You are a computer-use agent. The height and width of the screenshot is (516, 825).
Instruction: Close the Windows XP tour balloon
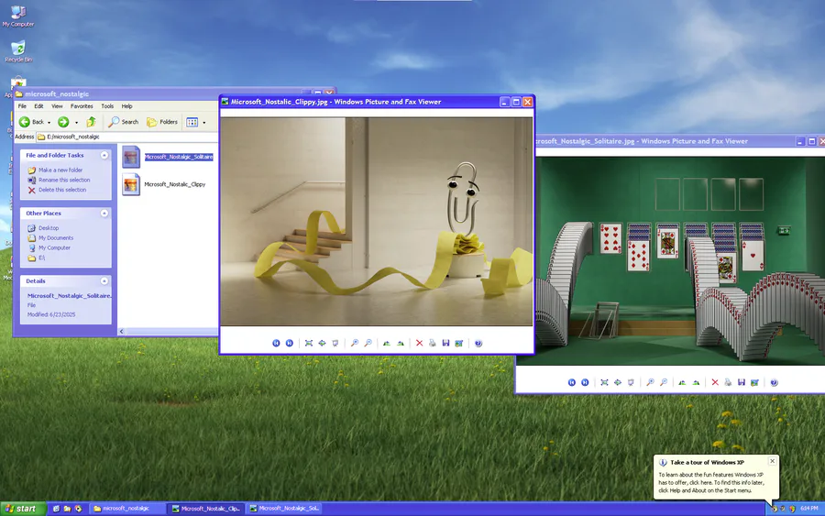tap(772, 461)
